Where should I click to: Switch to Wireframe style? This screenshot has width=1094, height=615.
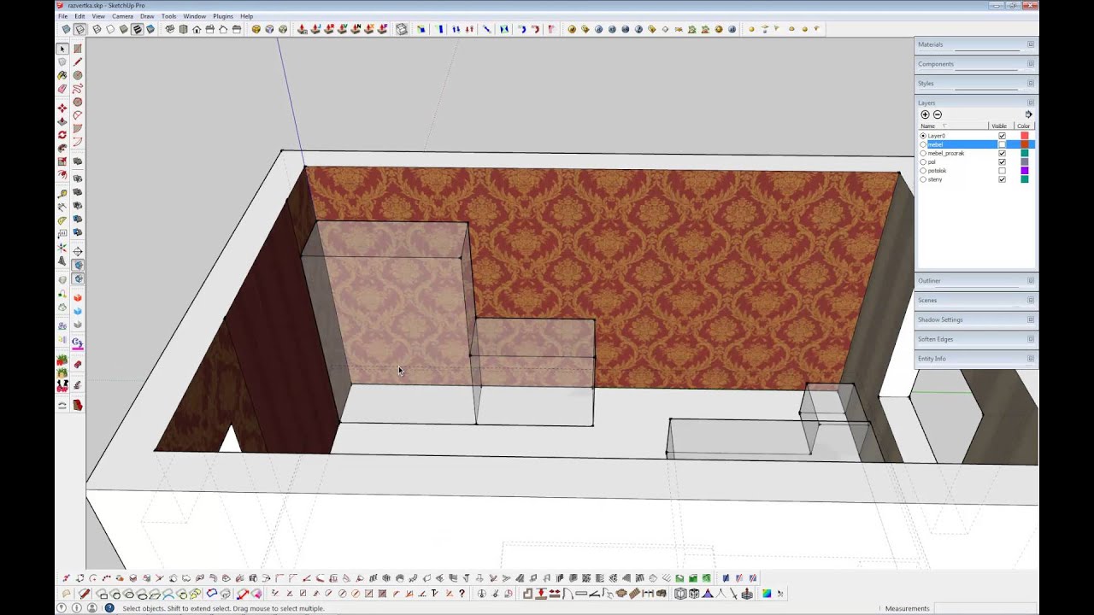click(97, 29)
